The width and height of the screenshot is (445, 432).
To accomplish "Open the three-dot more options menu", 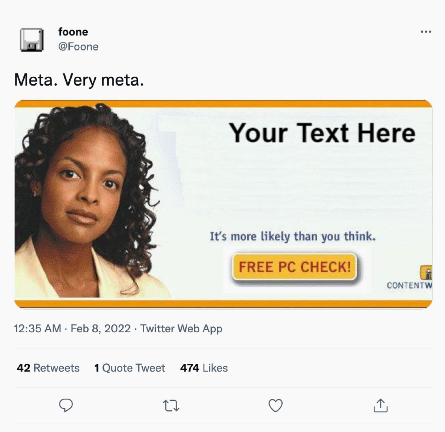I will click(x=426, y=32).
